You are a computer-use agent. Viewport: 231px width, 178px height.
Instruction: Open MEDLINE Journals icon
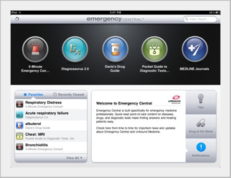click(195, 49)
